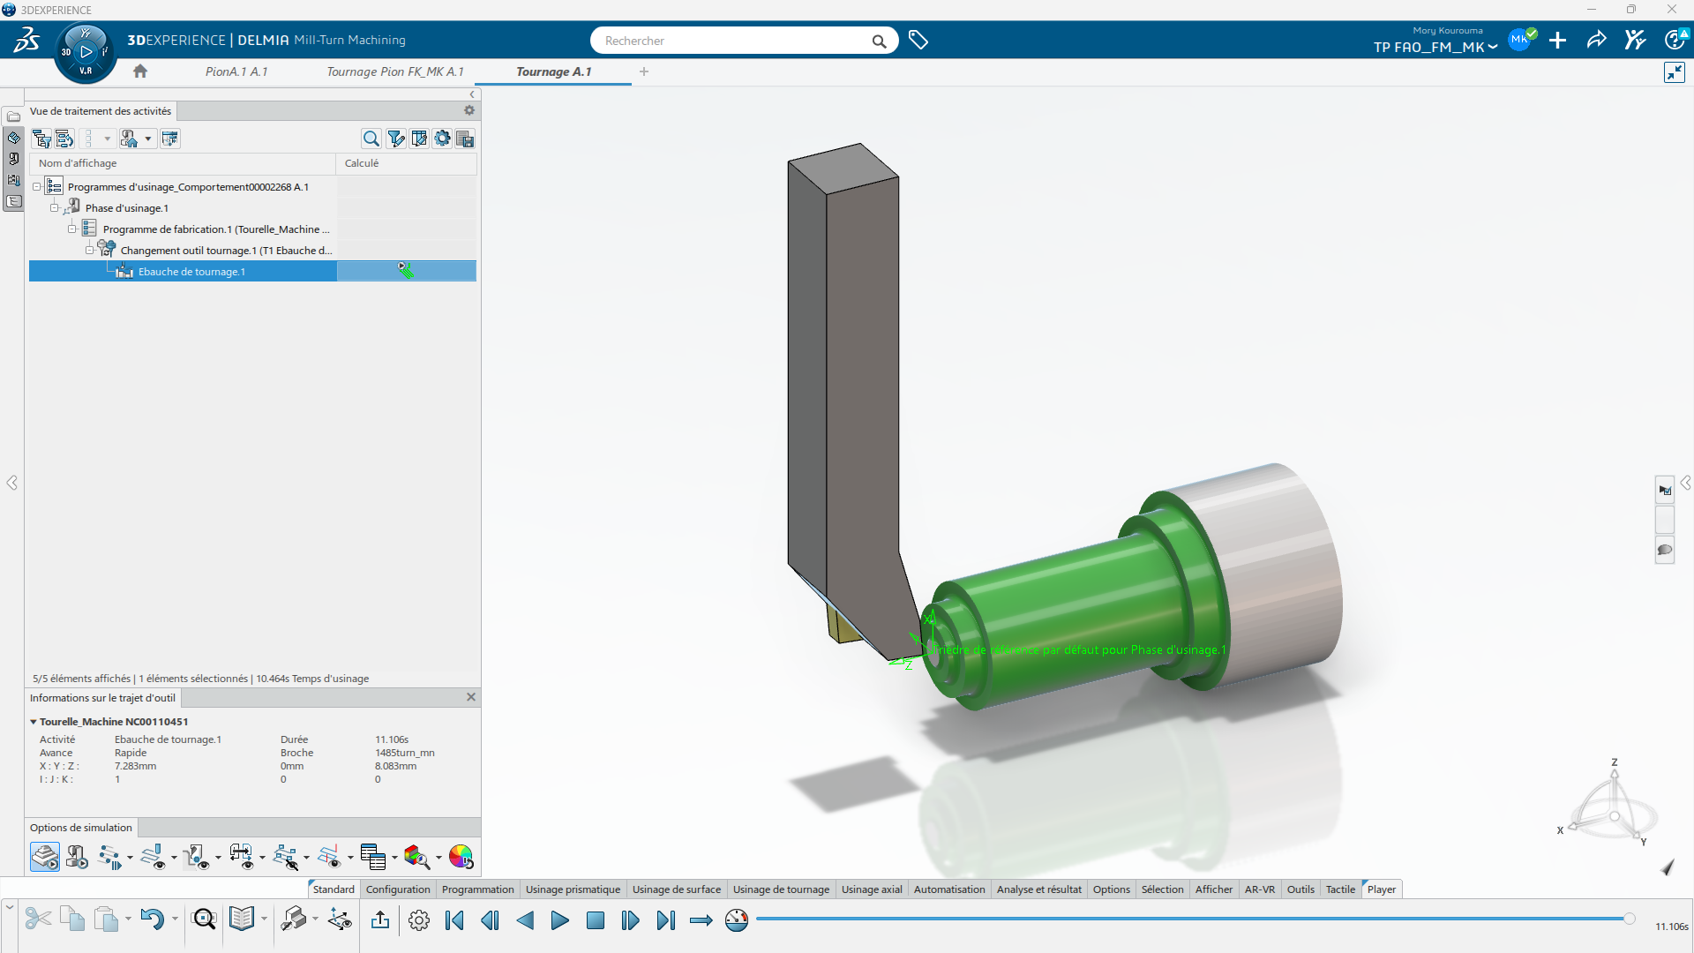This screenshot has height=953, width=1694.
Task: Jump to end of simulation
Action: click(x=666, y=920)
